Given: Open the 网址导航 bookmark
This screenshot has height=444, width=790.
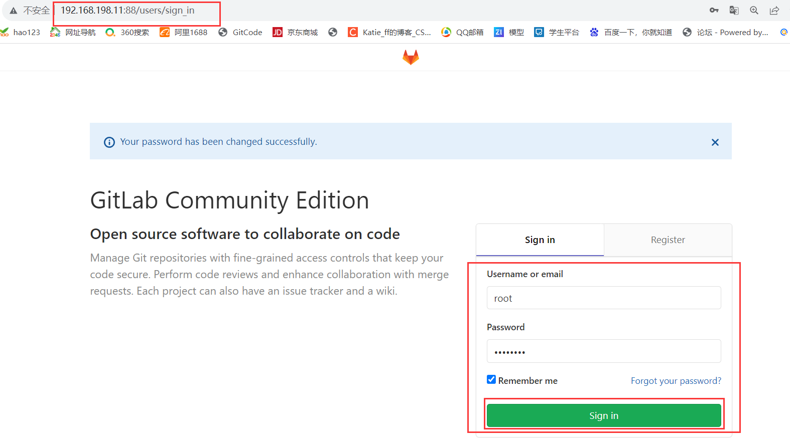Looking at the screenshot, I should [73, 32].
